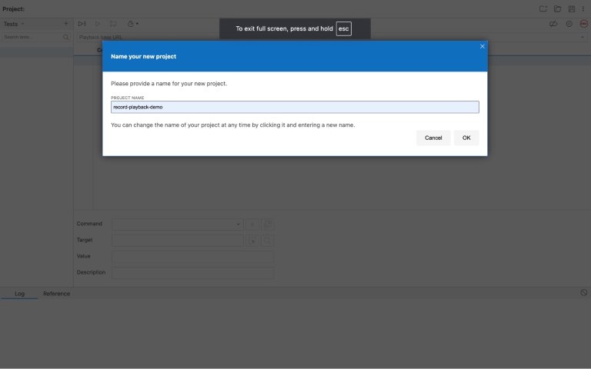Viewport: 591px width, 369px height.
Task: Expand the Playback base URL dropdown arrow
Action: [x=583, y=37]
